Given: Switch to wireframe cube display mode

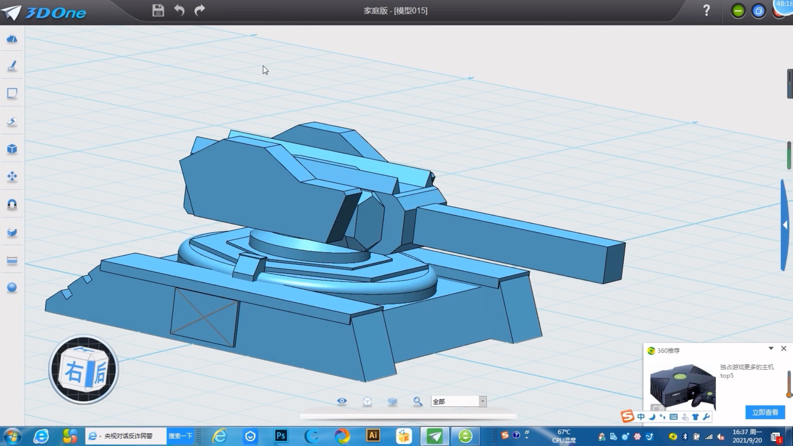Looking at the screenshot, I should coord(367,401).
